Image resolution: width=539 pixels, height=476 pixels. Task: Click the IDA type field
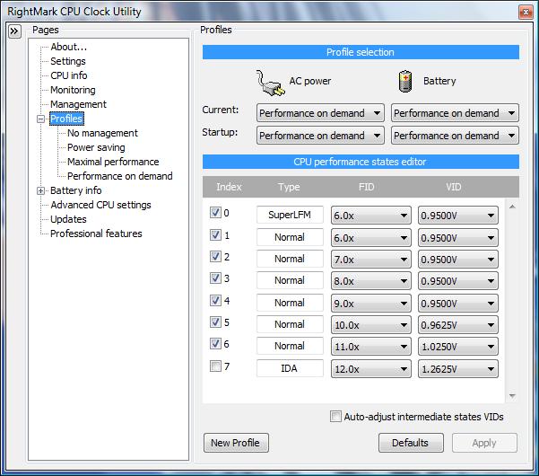tap(290, 368)
